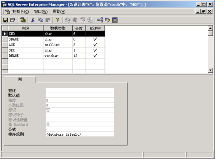Click the first empty row's name cell
This screenshot has width=215, height=159.
coord(26,61)
